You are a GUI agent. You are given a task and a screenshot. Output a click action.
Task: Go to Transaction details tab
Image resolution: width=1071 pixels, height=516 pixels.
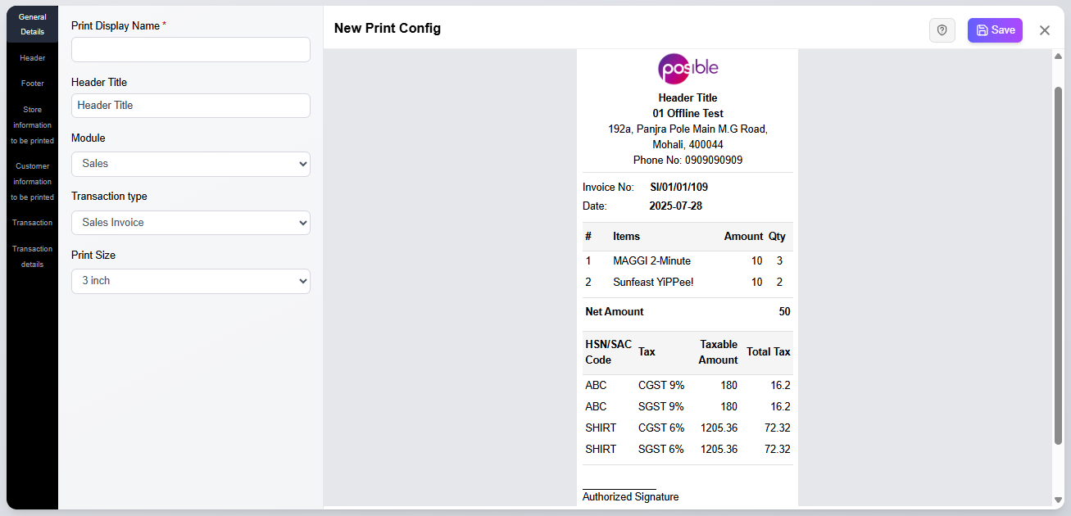tap(32, 256)
